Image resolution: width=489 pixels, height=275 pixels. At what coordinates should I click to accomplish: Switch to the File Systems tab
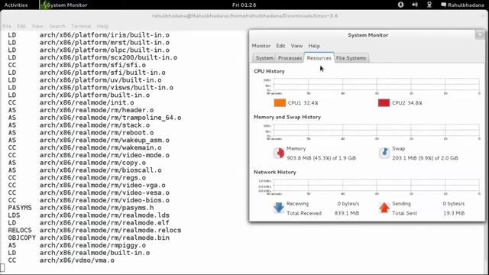(351, 58)
